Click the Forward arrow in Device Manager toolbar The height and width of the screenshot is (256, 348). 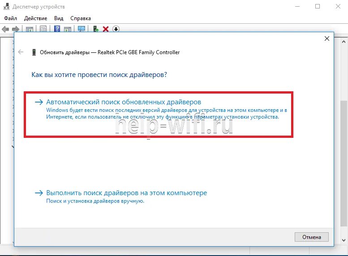[x=16, y=29]
